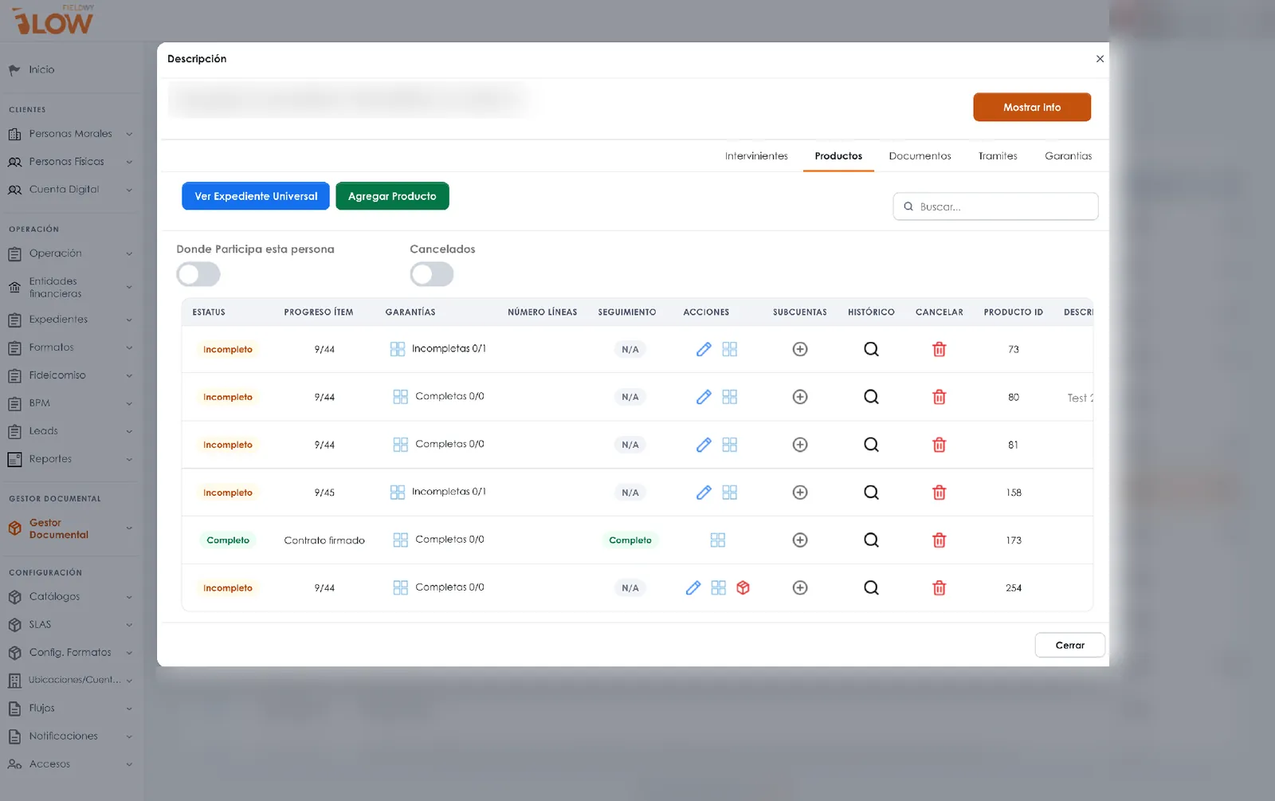Click the Buscar search field
Screen dimensions: 1275x801
click(x=995, y=206)
